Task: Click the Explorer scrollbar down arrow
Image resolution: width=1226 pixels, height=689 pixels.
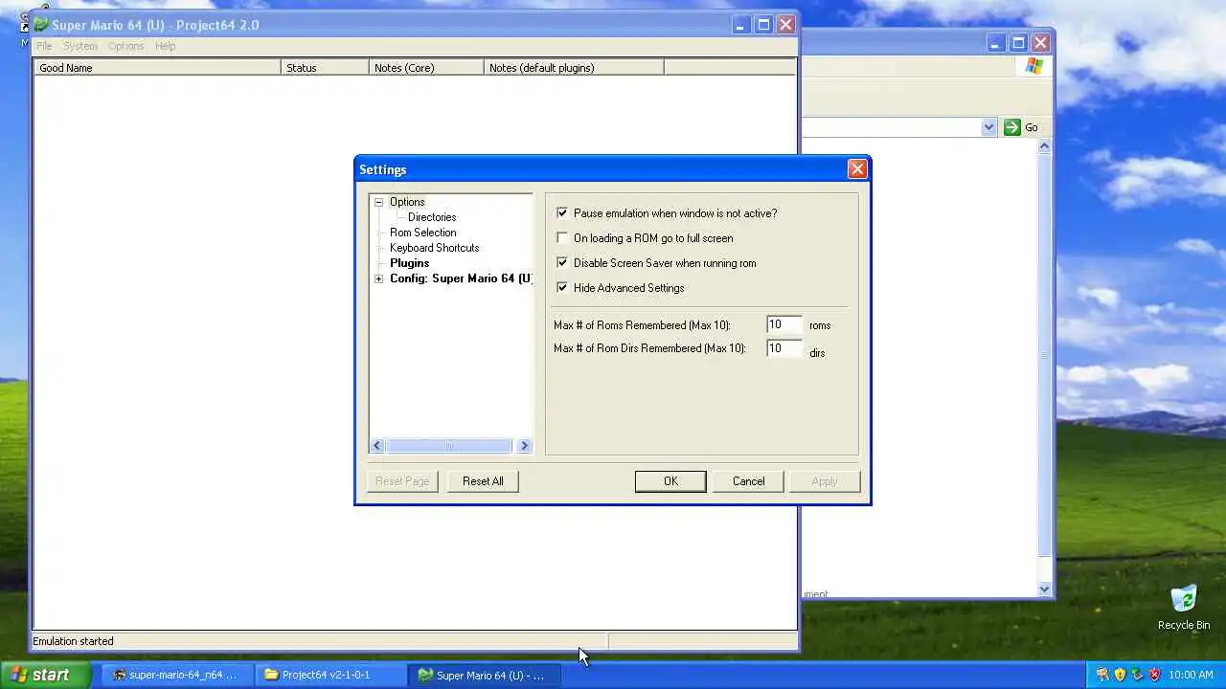Action: pos(1045,589)
